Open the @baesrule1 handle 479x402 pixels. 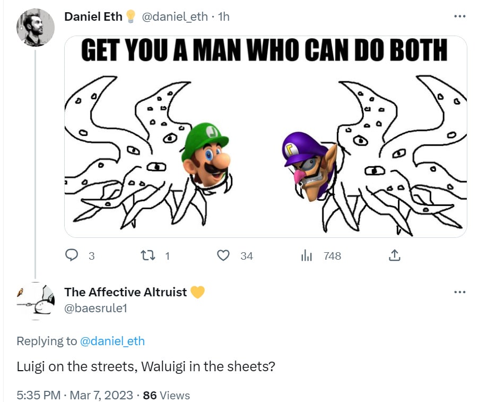coord(95,308)
